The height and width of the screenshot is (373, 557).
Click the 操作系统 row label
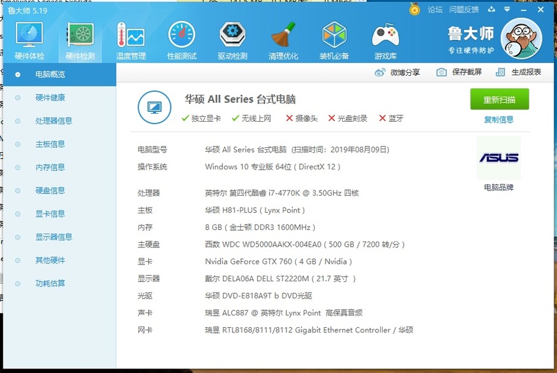153,167
